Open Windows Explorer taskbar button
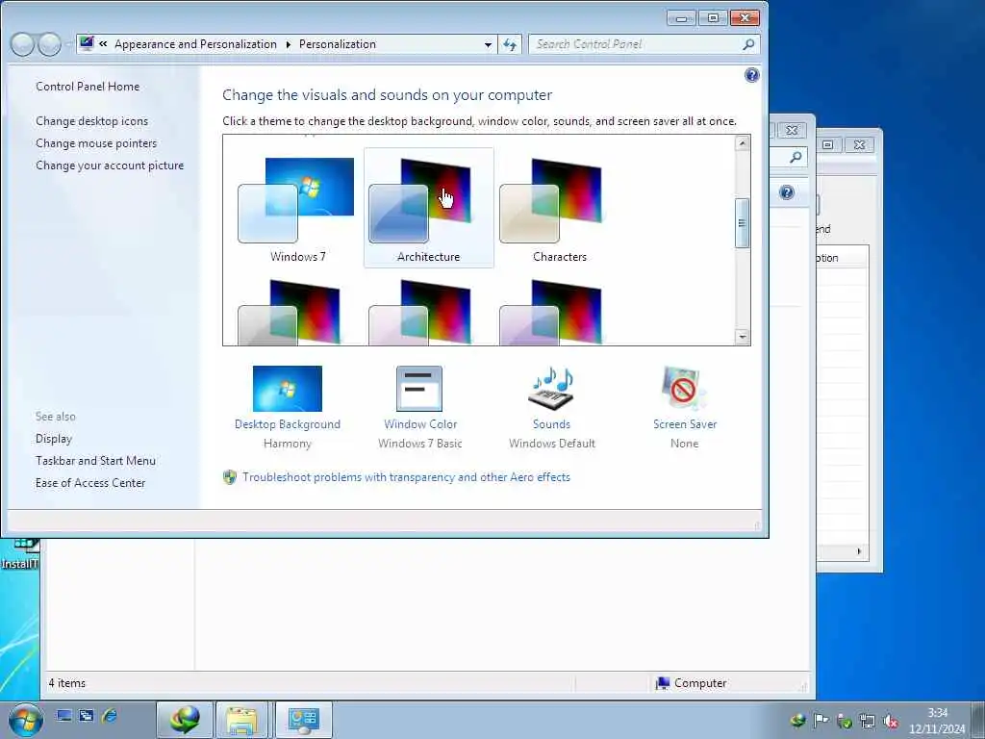 point(242,720)
